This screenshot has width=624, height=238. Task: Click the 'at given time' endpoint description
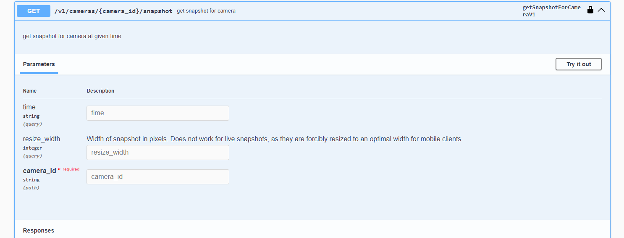pyautogui.click(x=72, y=36)
